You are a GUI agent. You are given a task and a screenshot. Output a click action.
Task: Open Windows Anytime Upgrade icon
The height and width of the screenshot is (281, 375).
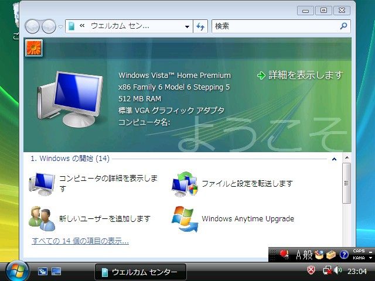pyautogui.click(x=185, y=218)
